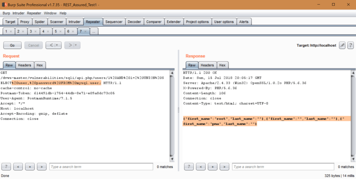Close Repeater tab number 7
The image size is (356, 179).
pyautogui.click(x=86, y=31)
